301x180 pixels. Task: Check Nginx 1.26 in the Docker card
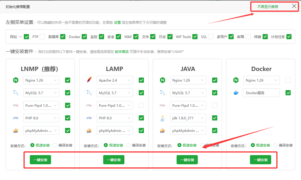288,80
